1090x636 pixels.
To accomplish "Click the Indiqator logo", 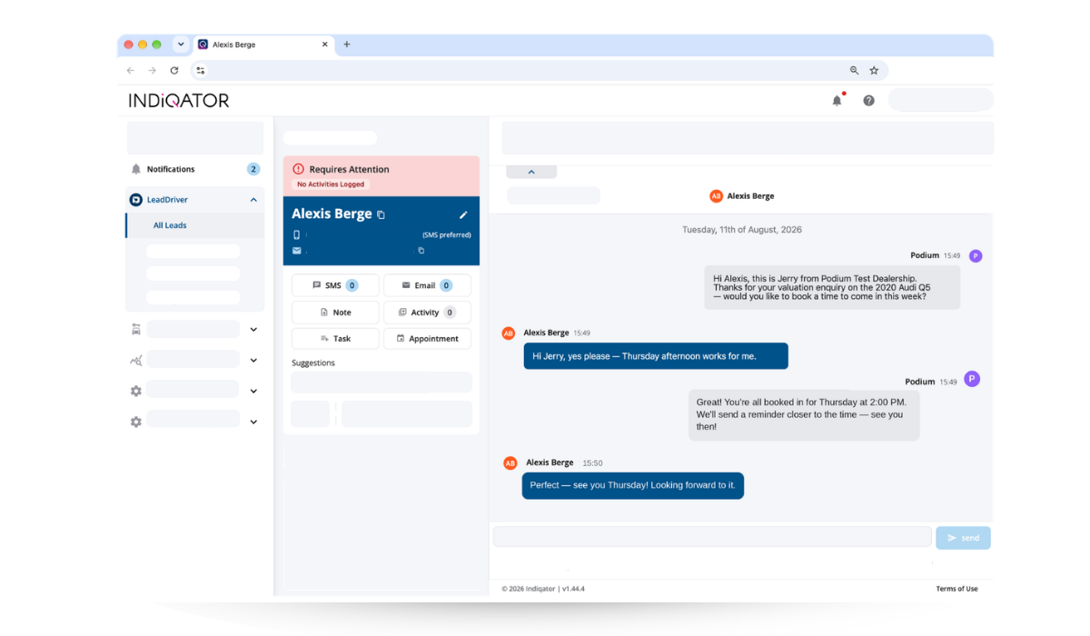I will (179, 100).
